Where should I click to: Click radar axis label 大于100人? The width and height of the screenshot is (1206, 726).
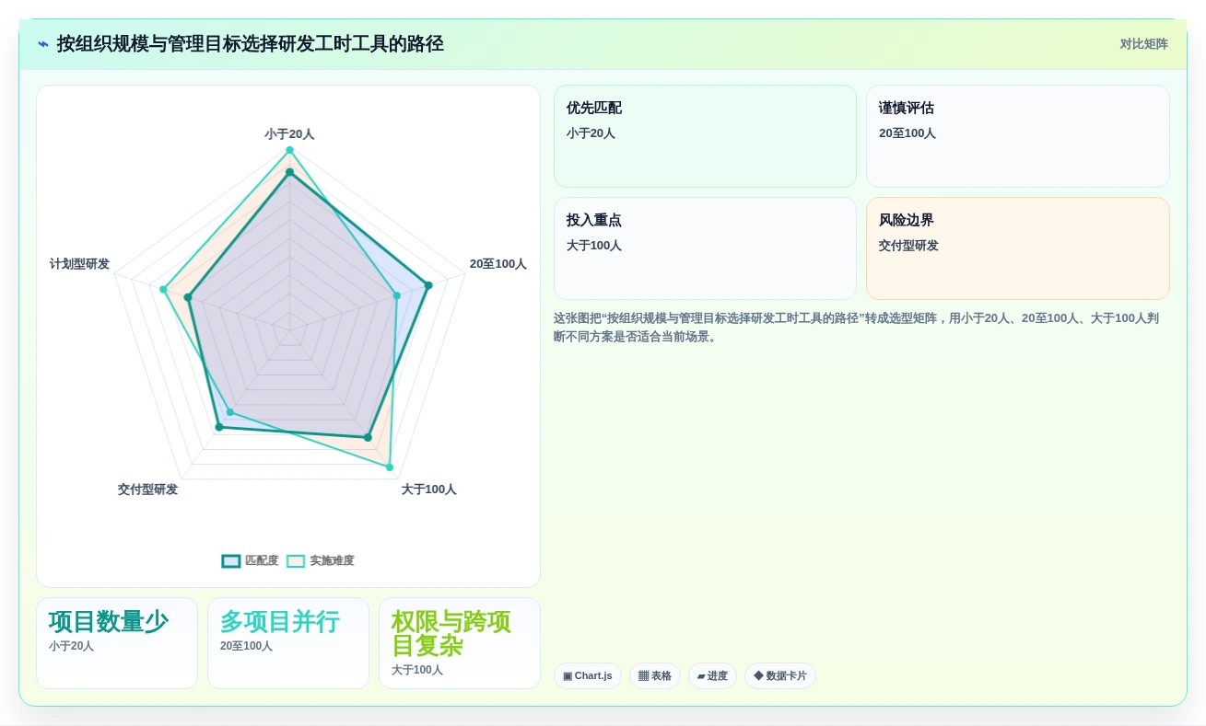point(428,490)
